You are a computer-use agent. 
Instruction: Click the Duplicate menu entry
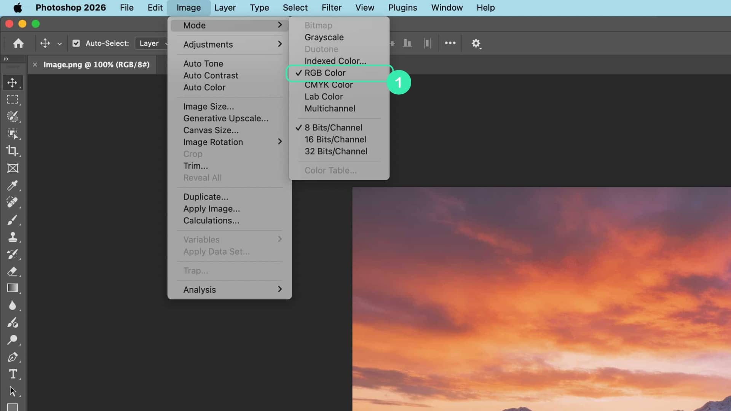[230, 197]
